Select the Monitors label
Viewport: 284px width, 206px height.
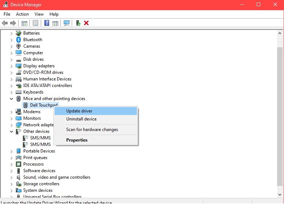click(x=32, y=118)
